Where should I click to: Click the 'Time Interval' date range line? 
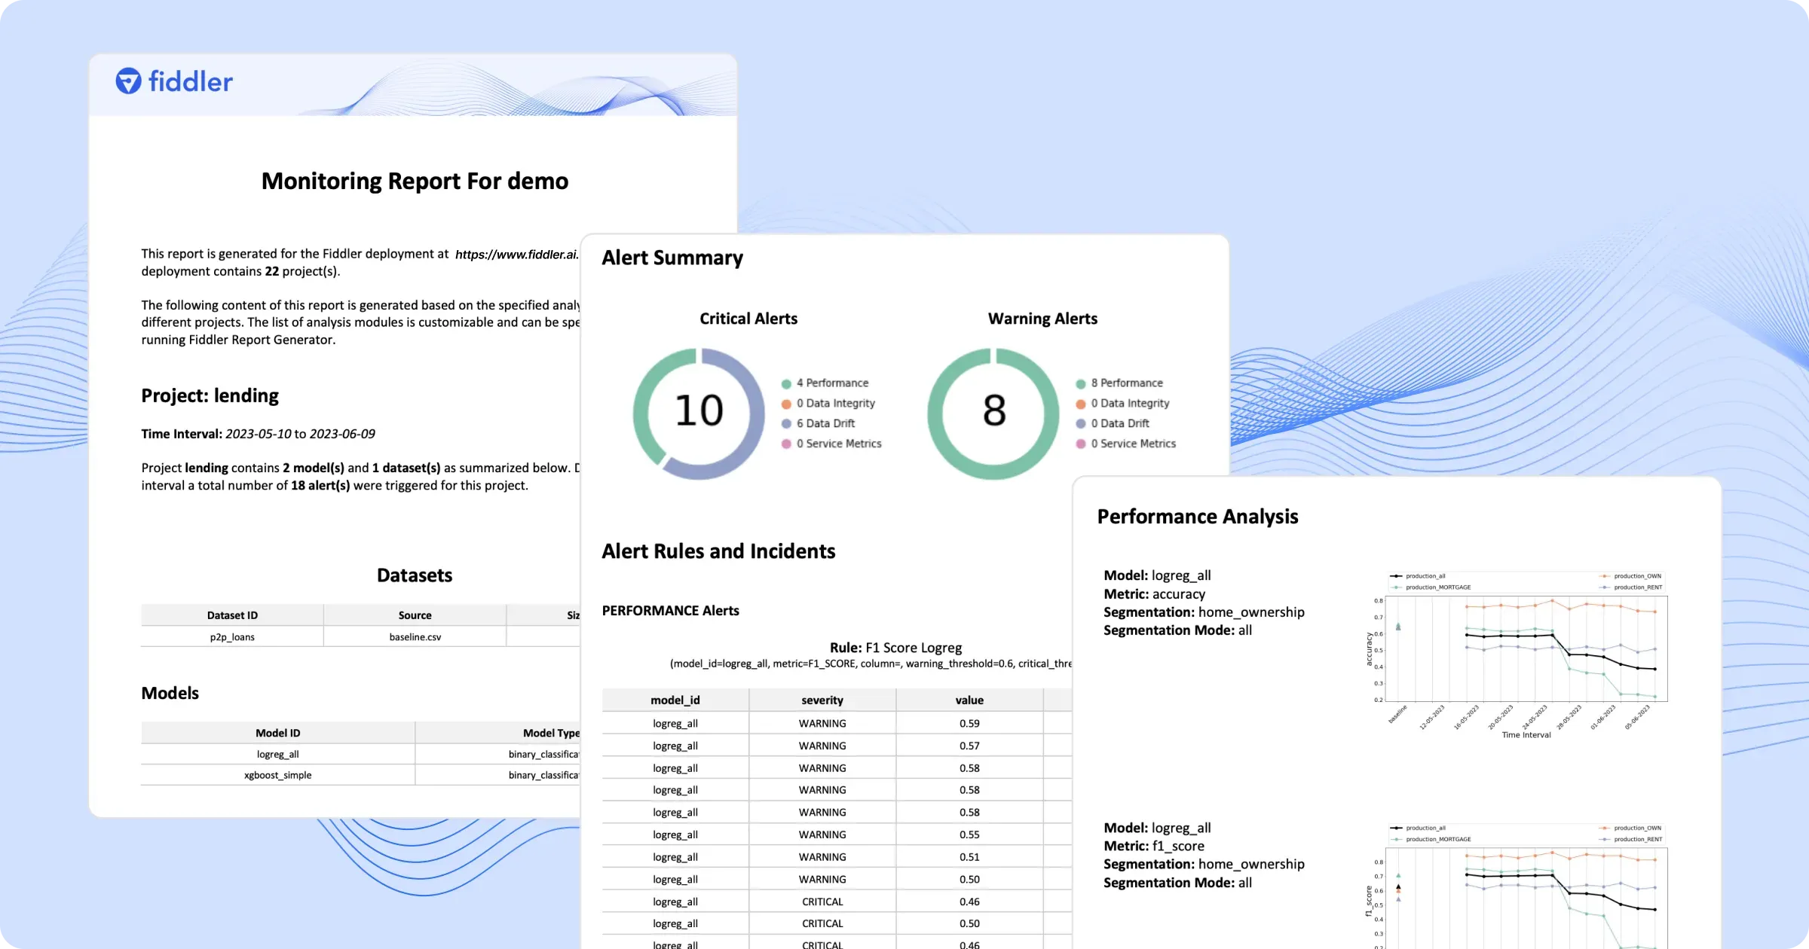coord(258,434)
